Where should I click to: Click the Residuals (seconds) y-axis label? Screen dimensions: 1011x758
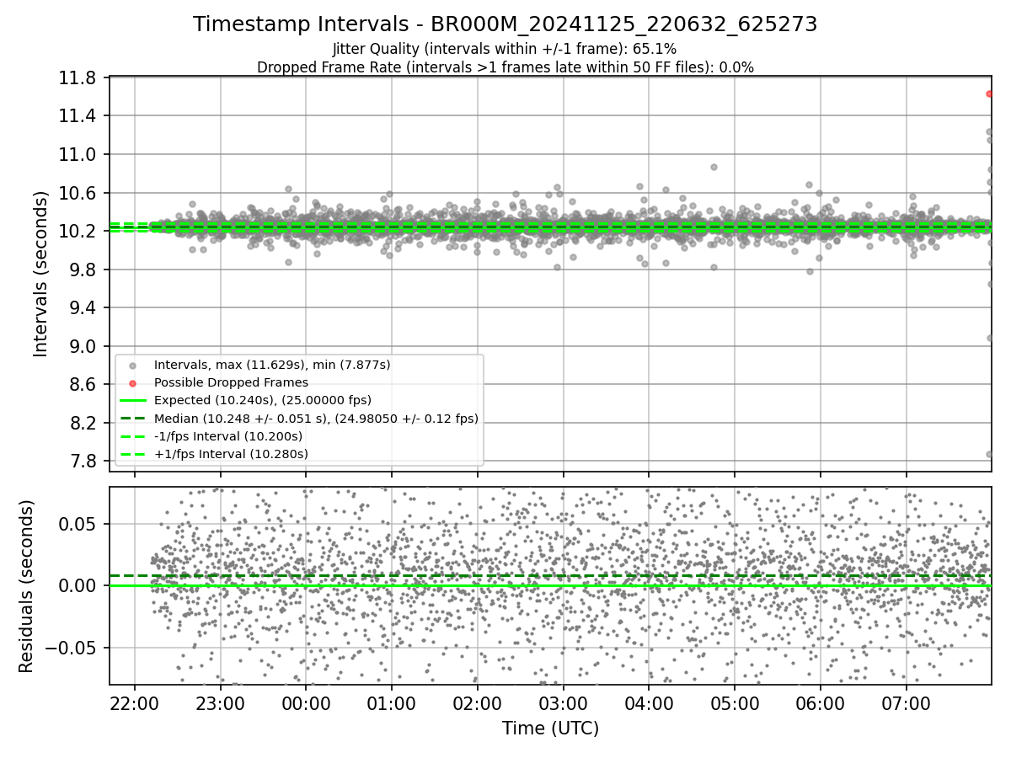point(26,586)
